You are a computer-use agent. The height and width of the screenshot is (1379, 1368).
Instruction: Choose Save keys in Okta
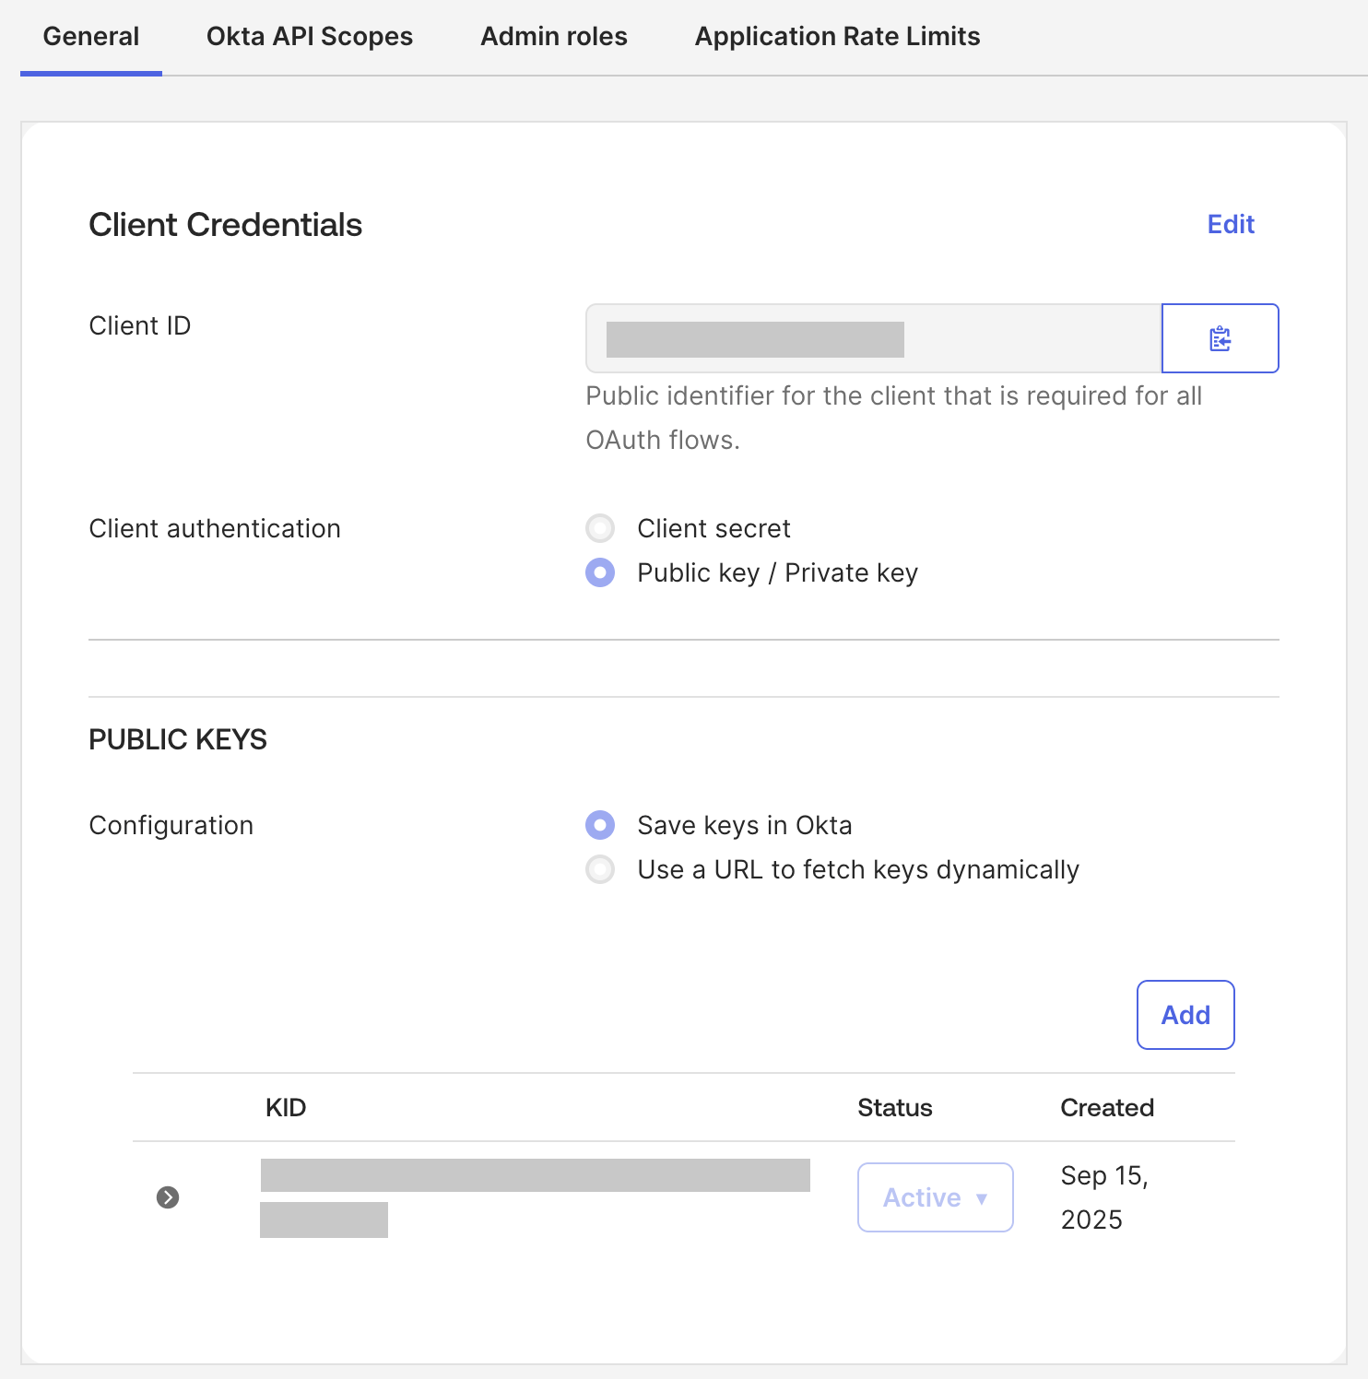[x=600, y=825]
